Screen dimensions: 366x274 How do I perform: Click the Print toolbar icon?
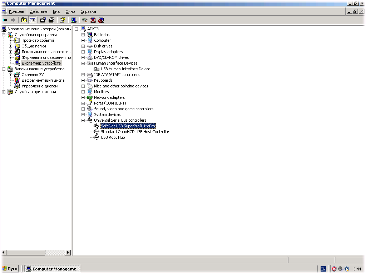51,20
